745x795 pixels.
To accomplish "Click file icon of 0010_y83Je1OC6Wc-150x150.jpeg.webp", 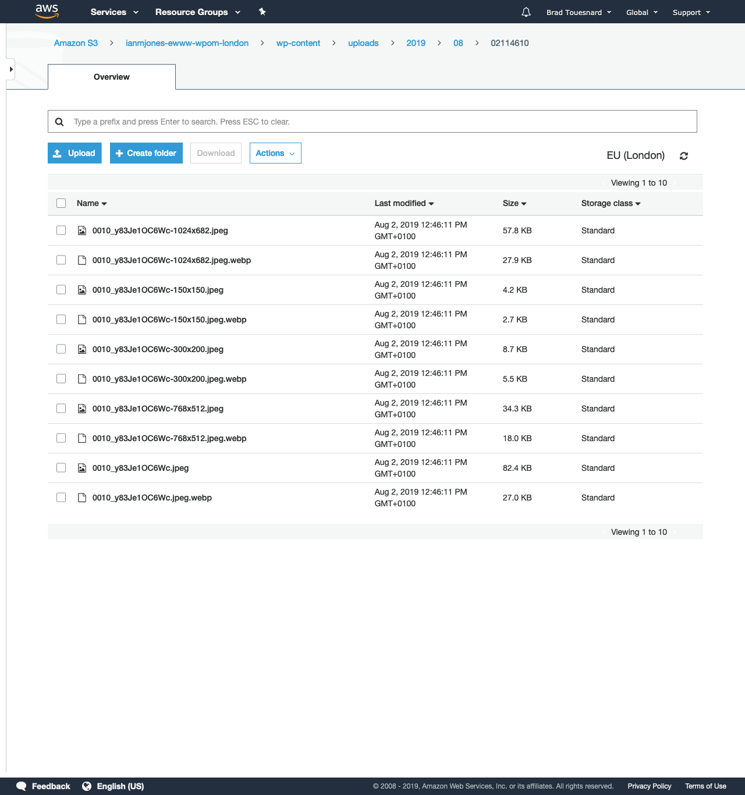I will pyautogui.click(x=82, y=320).
